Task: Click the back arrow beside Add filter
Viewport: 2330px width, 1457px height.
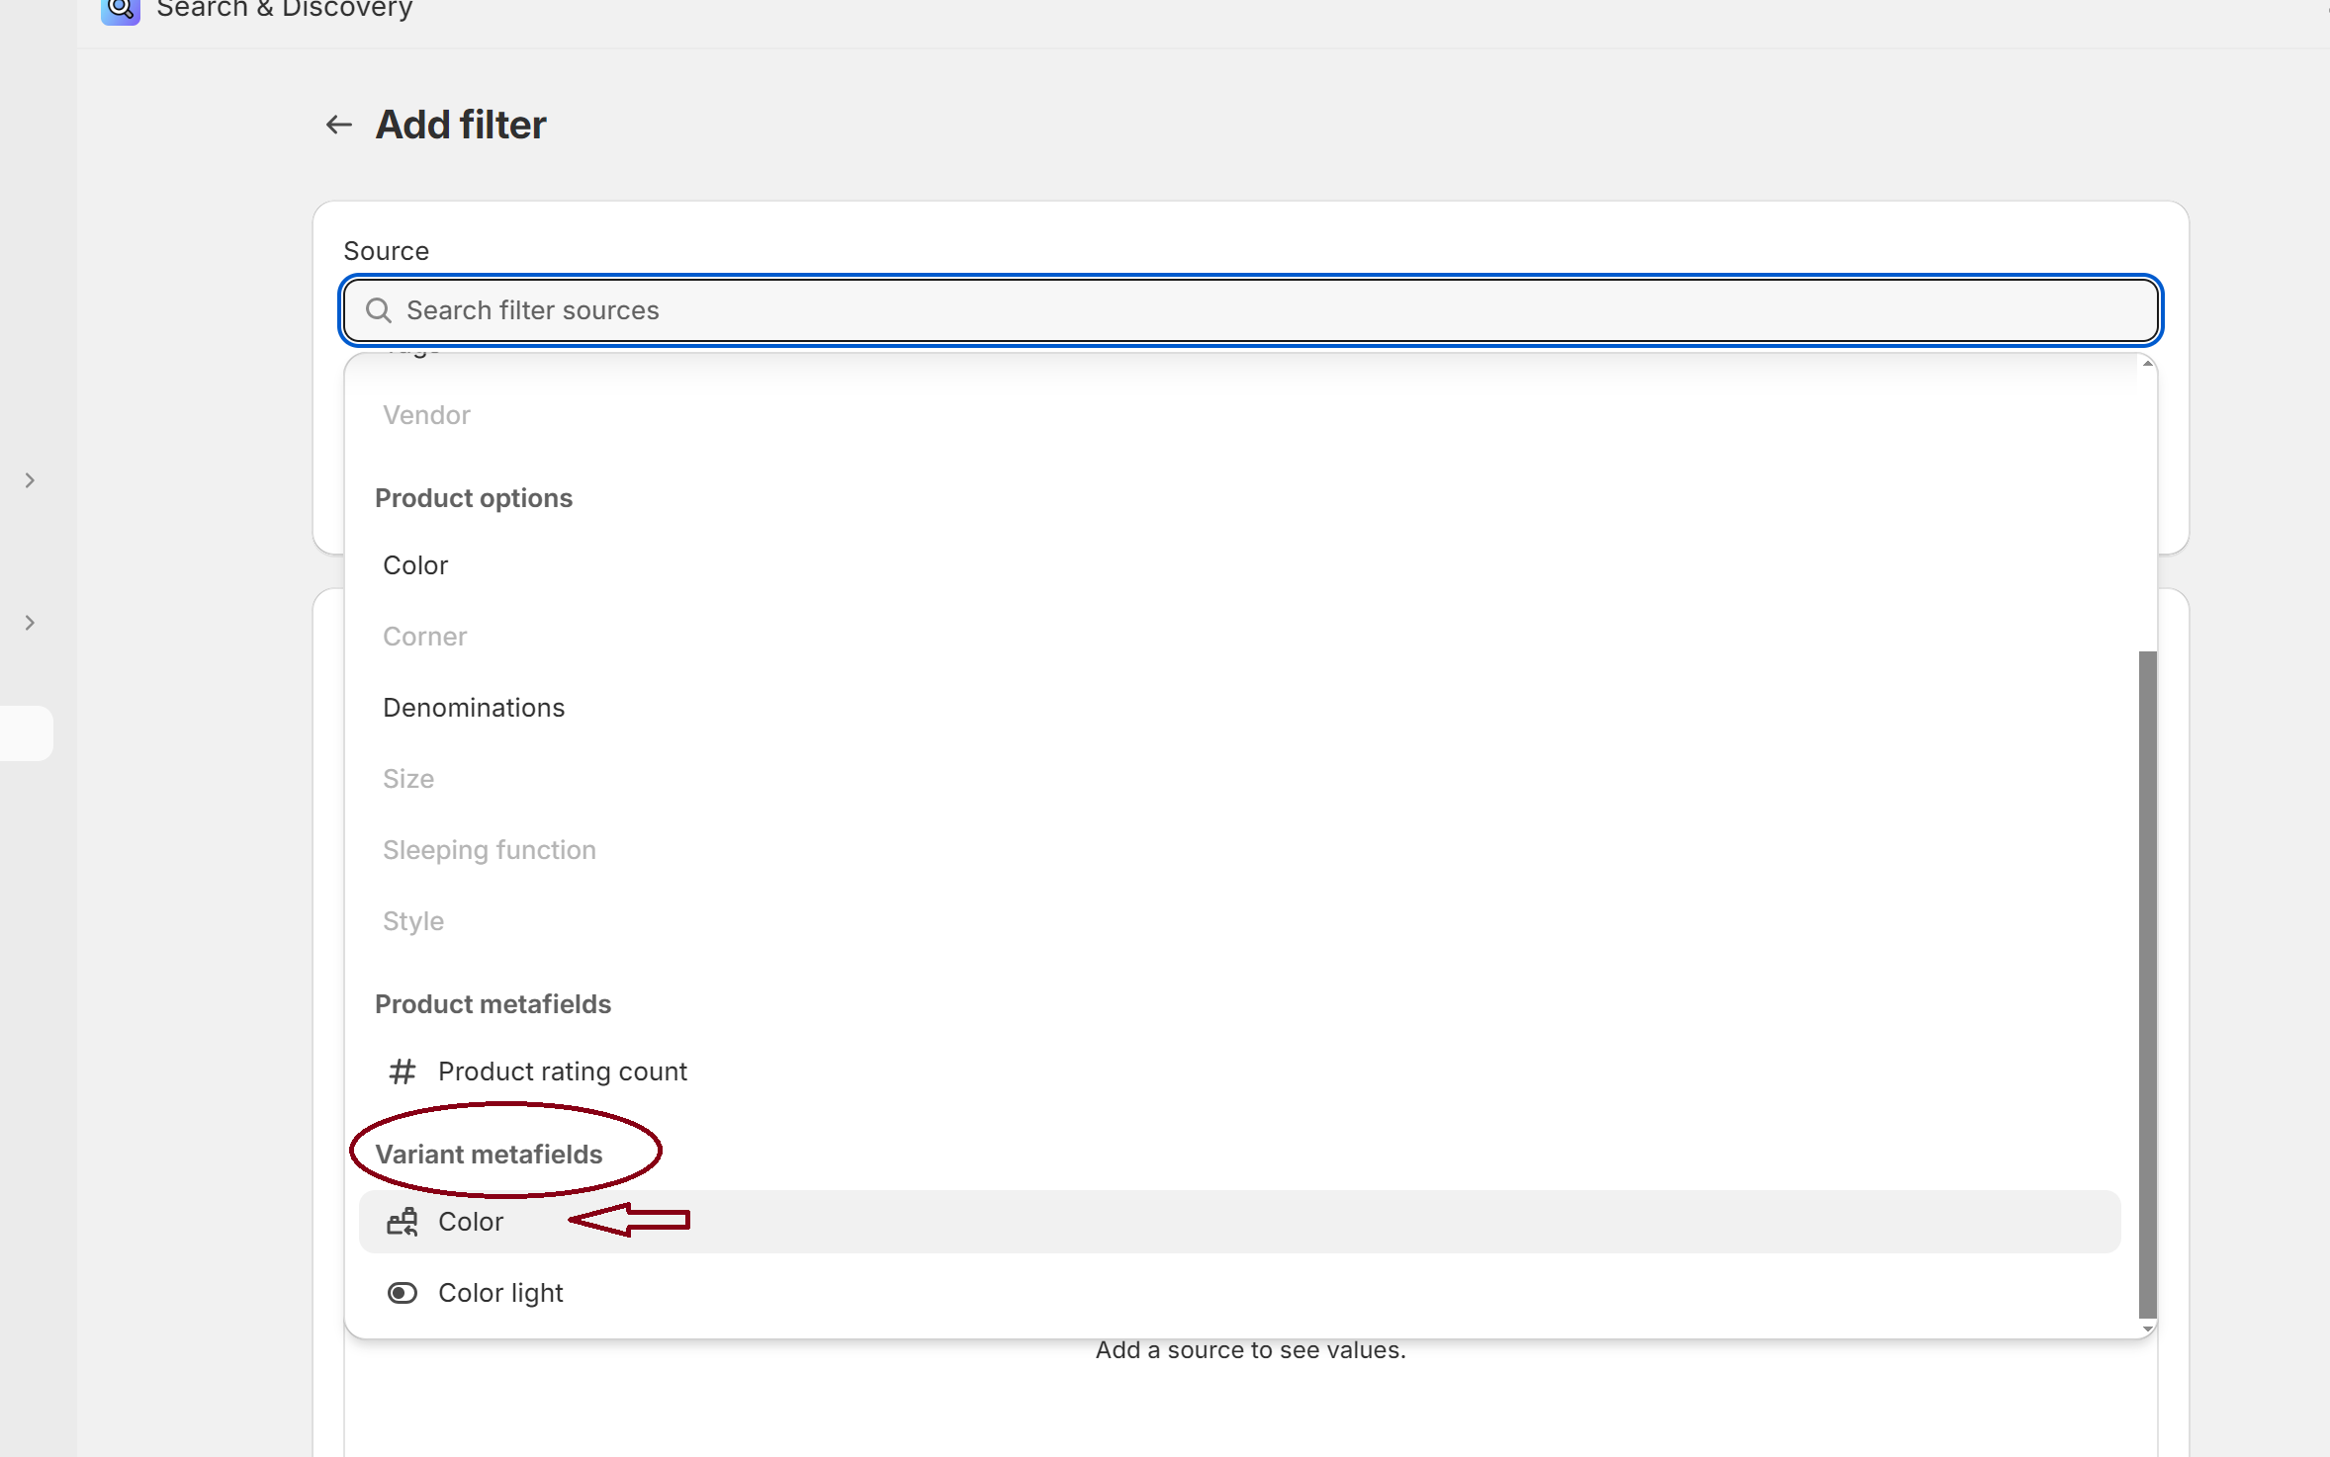Action: (338, 125)
